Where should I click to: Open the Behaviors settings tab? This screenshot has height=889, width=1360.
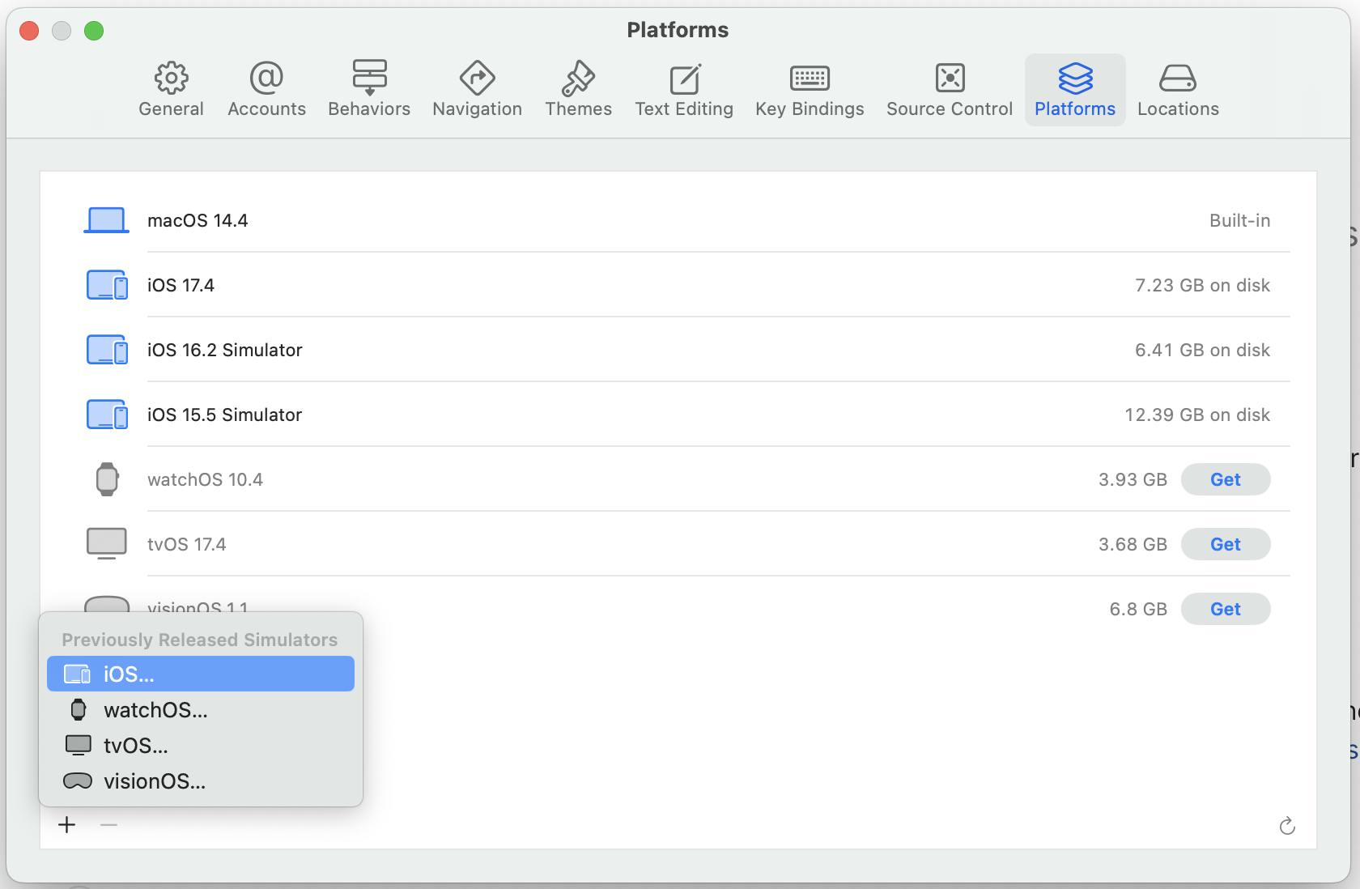369,89
